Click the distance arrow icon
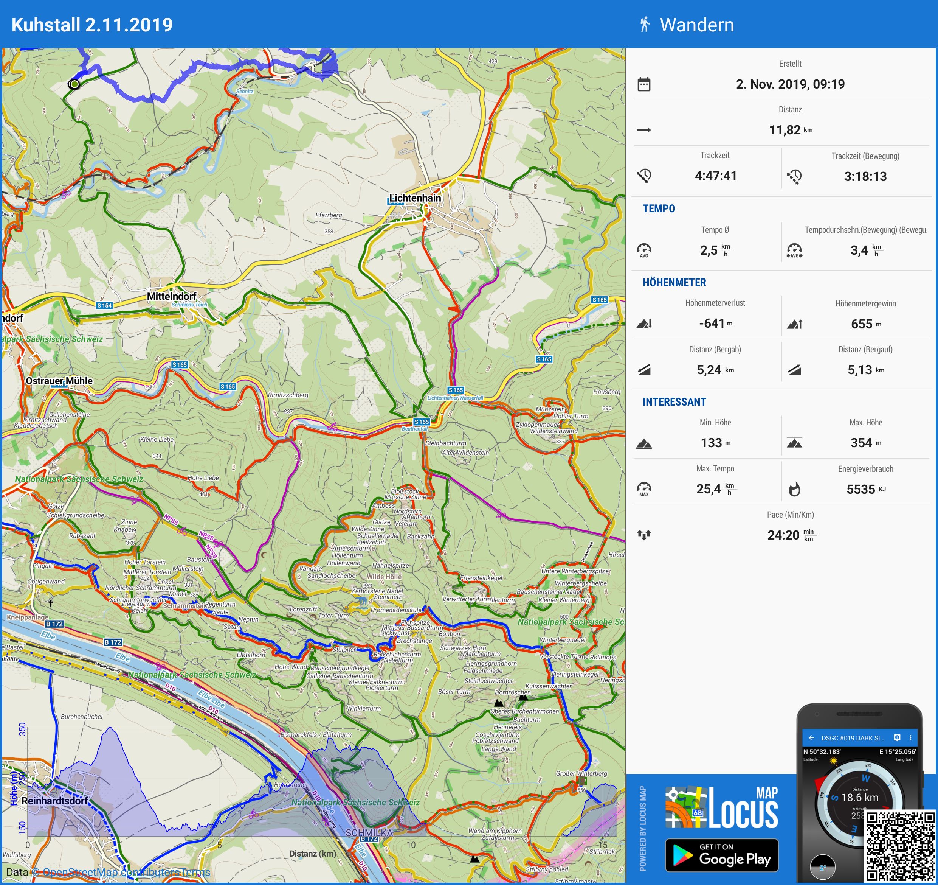The height and width of the screenshot is (885, 938). point(644,130)
